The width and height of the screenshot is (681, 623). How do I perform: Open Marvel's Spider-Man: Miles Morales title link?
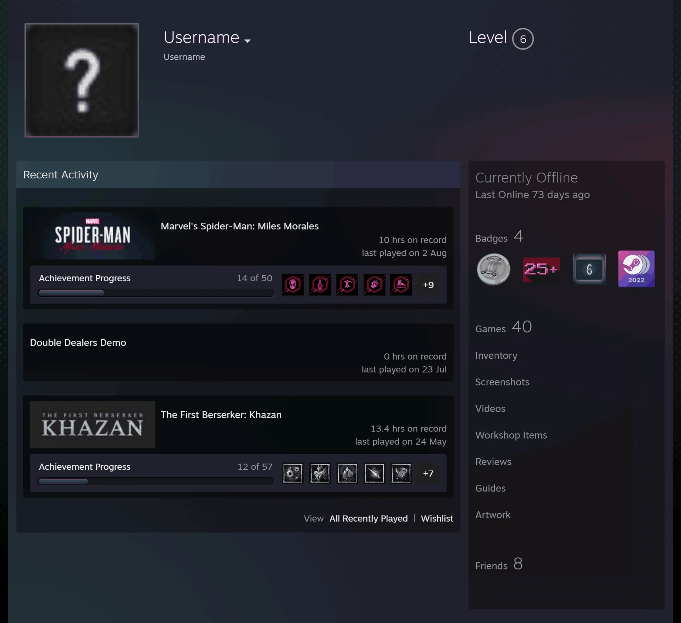[x=240, y=226]
